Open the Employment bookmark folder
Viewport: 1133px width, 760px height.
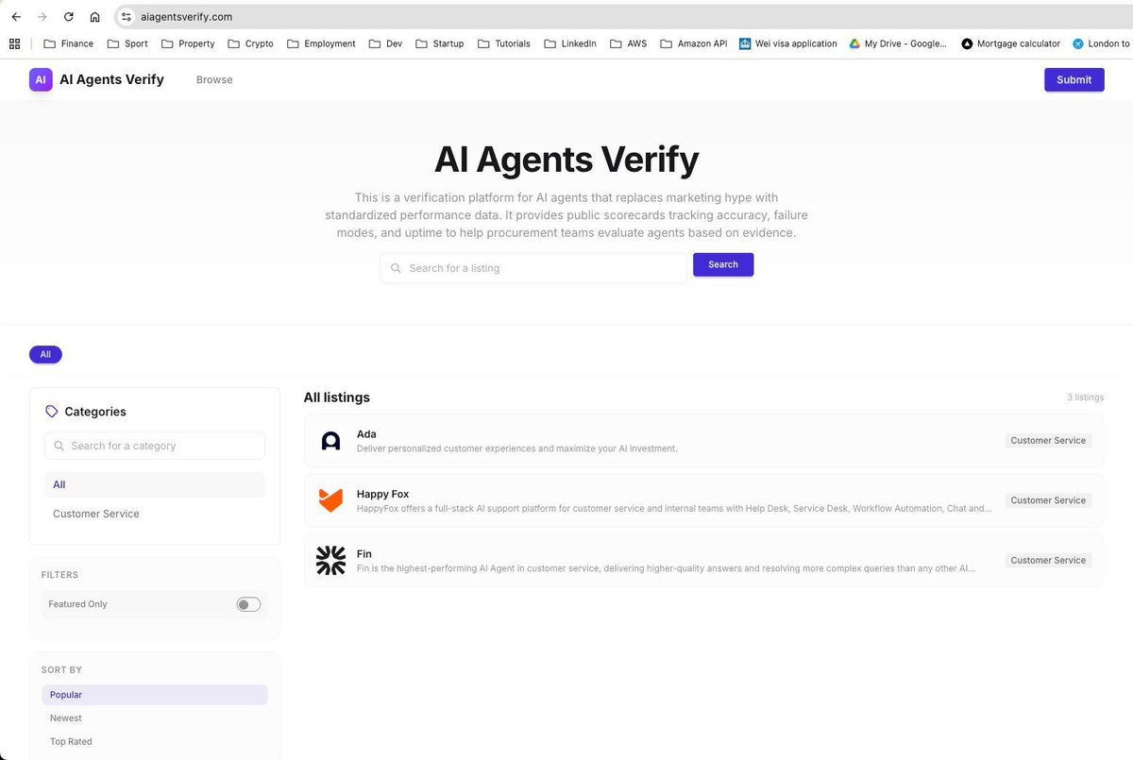click(x=321, y=43)
